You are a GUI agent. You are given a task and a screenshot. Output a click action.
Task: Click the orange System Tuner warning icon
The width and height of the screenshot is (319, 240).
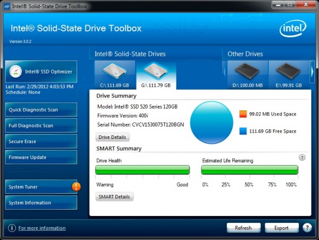pos(76,186)
